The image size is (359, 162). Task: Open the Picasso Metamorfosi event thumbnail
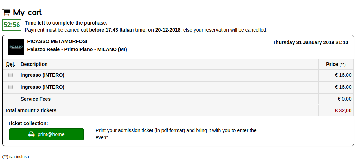coord(16,47)
